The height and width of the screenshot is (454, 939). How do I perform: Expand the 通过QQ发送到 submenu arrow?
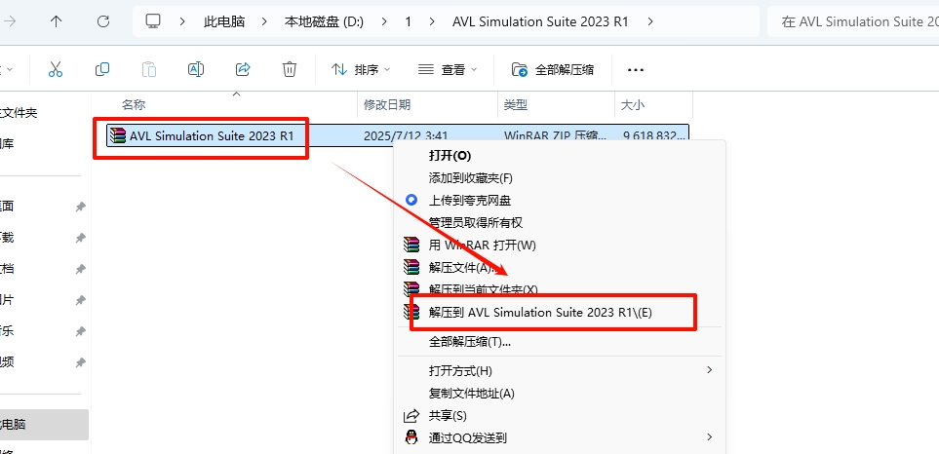click(710, 437)
